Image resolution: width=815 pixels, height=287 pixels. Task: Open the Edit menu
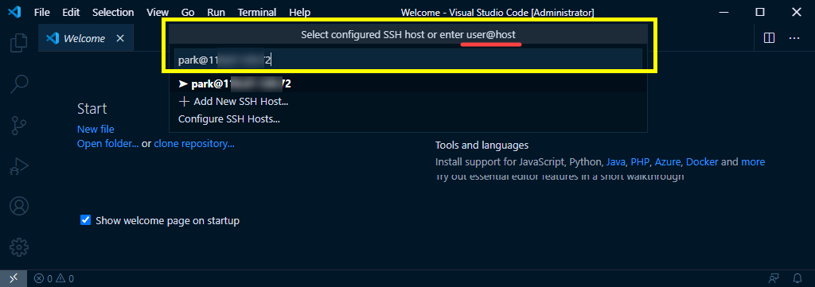(x=71, y=12)
